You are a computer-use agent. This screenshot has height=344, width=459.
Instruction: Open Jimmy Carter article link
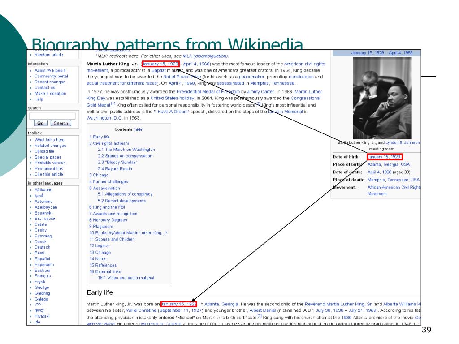pyautogui.click(x=260, y=92)
